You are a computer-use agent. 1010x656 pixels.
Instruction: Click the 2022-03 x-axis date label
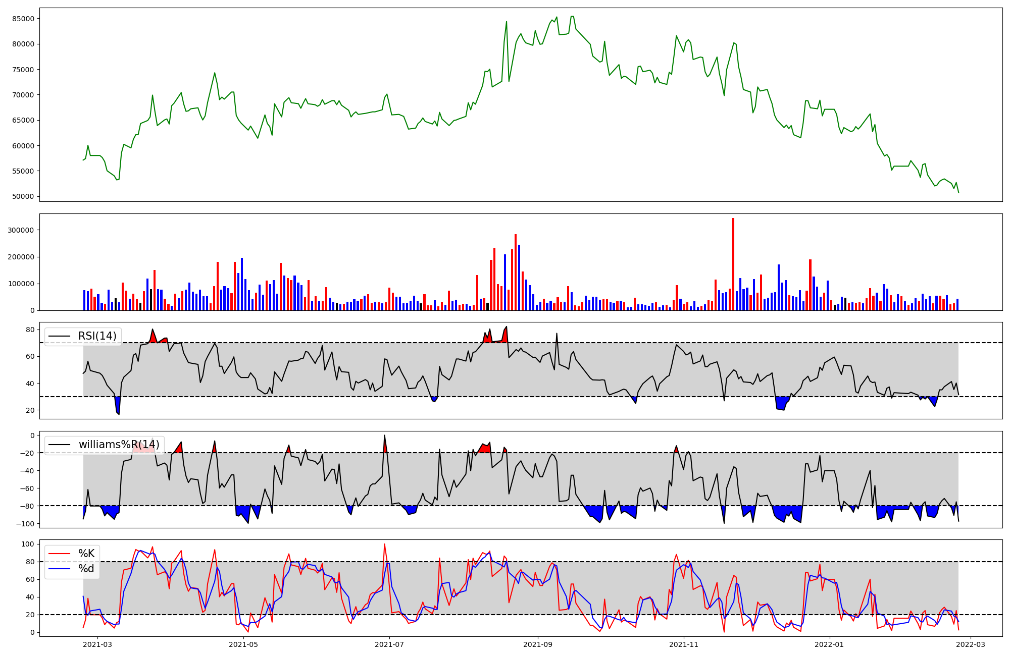click(971, 644)
